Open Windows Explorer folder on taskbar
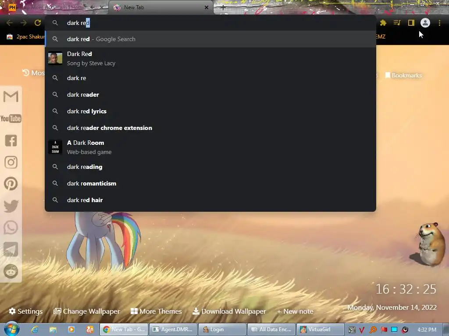The image size is (449, 336). click(x=53, y=329)
